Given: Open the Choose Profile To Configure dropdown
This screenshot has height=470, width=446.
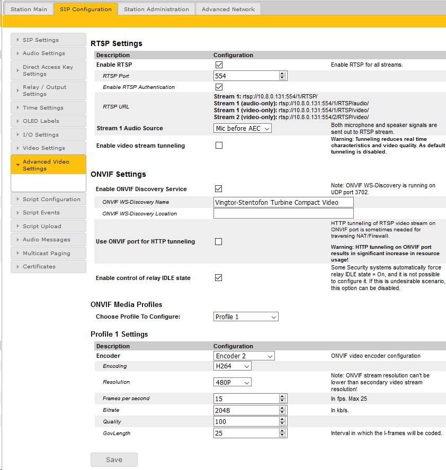Looking at the screenshot, I should (x=246, y=317).
